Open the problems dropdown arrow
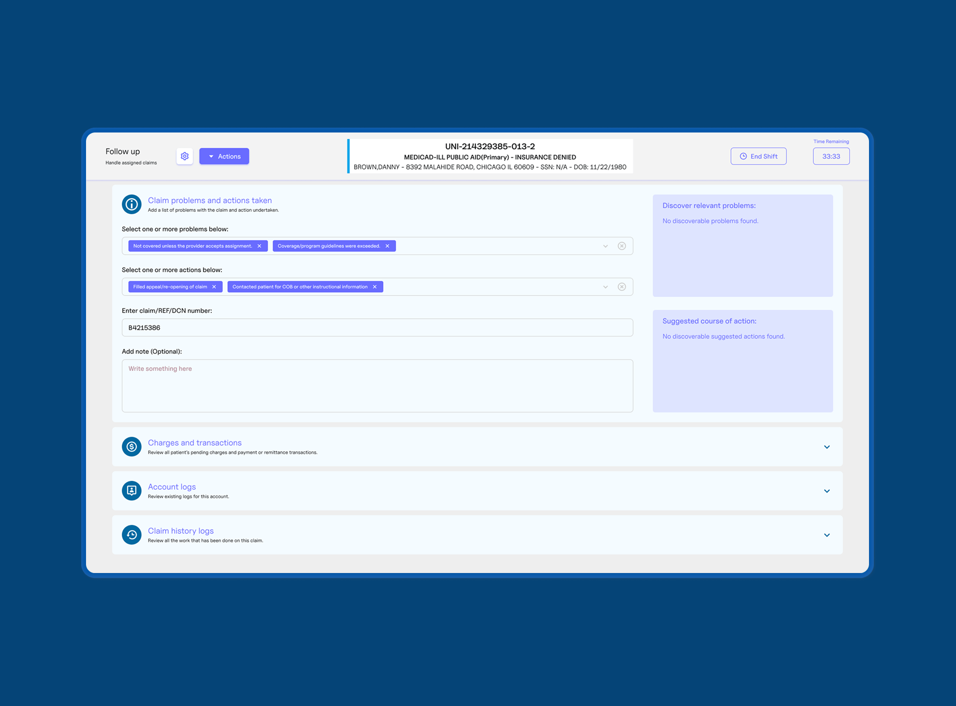 605,246
